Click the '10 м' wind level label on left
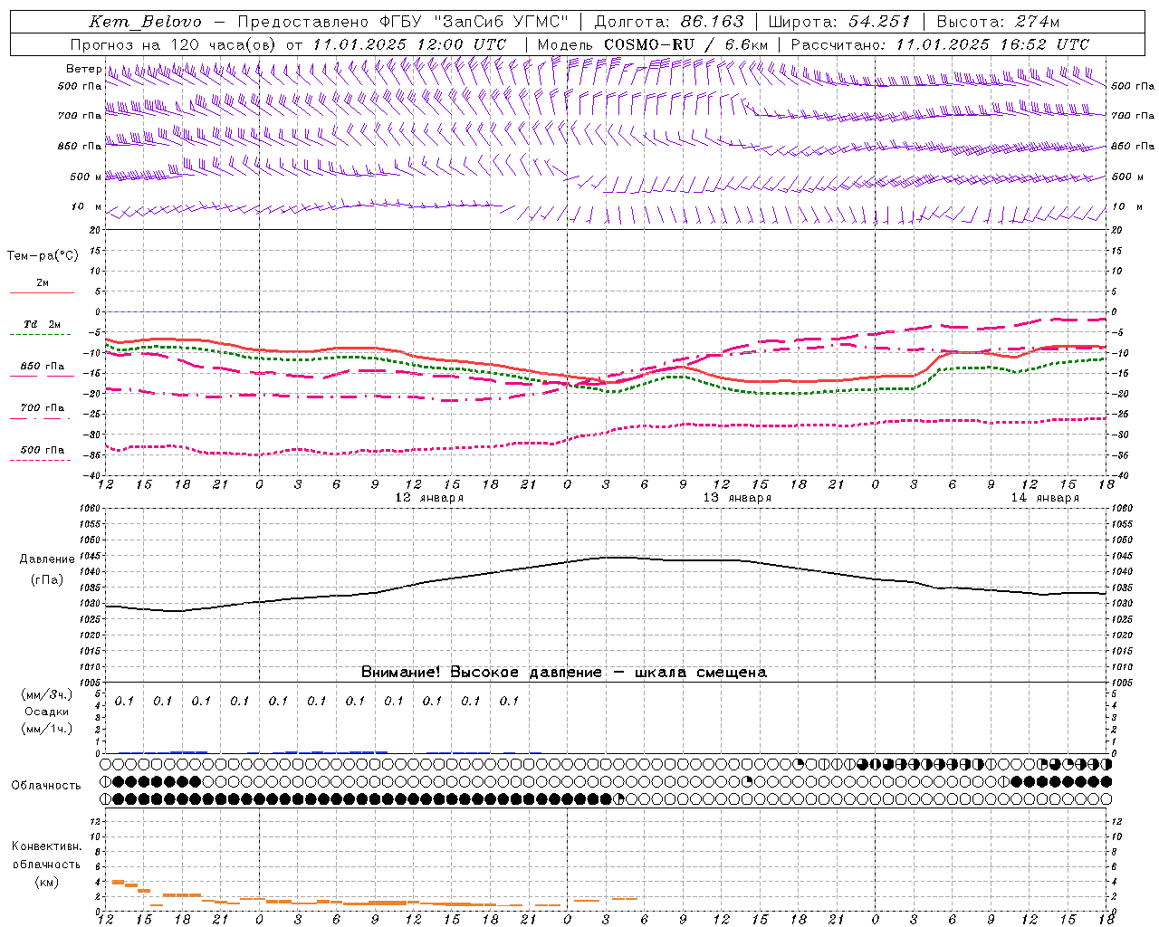The image size is (1159, 927). point(86,207)
